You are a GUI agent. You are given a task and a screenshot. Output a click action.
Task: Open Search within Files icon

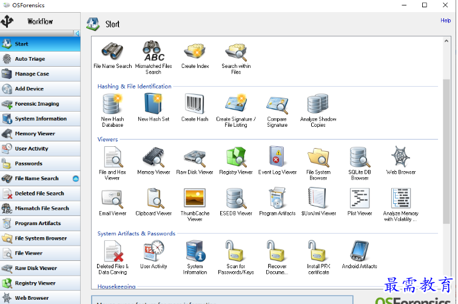coord(236,51)
